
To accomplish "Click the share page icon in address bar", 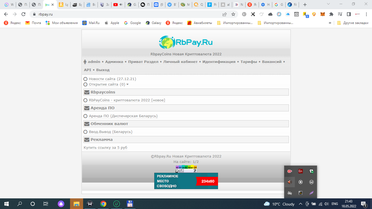I will pyautogui.click(x=225, y=14).
